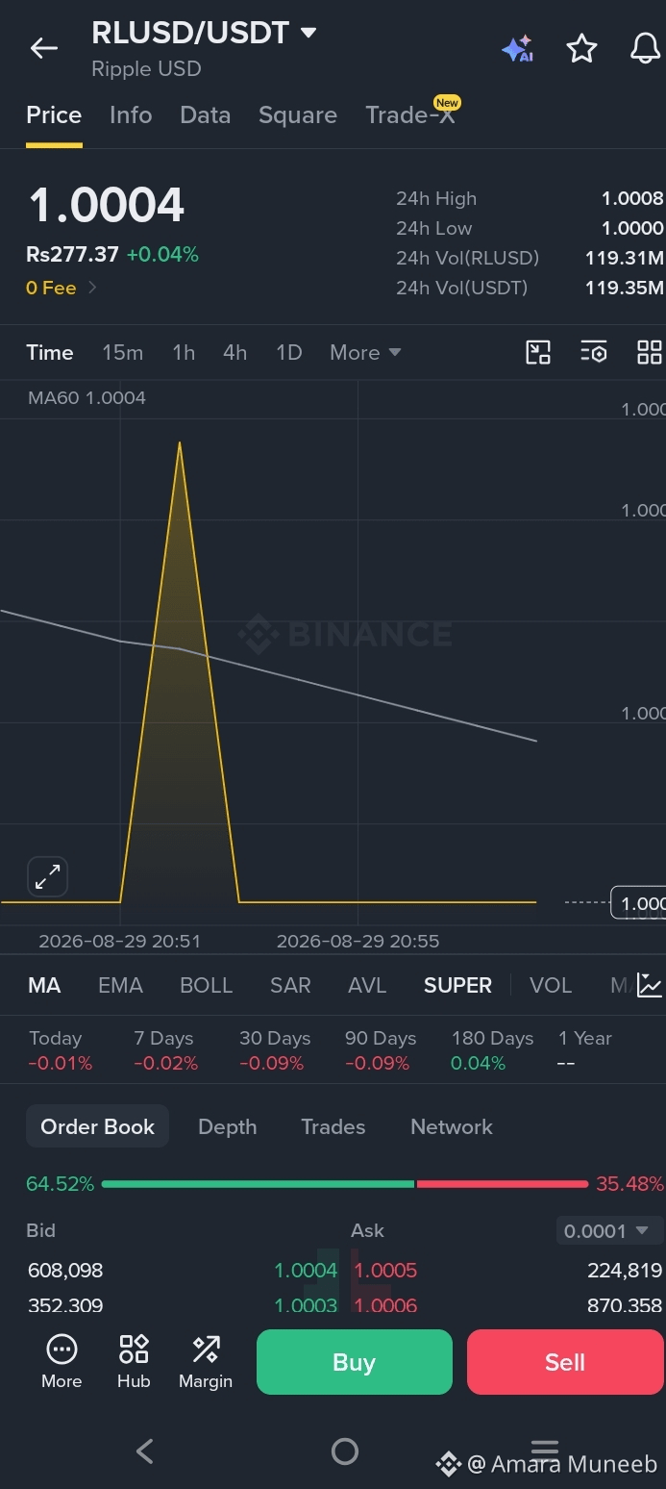This screenshot has width=666, height=1489.
Task: Tap the Rs277.37 price conversion
Action: [72, 255]
